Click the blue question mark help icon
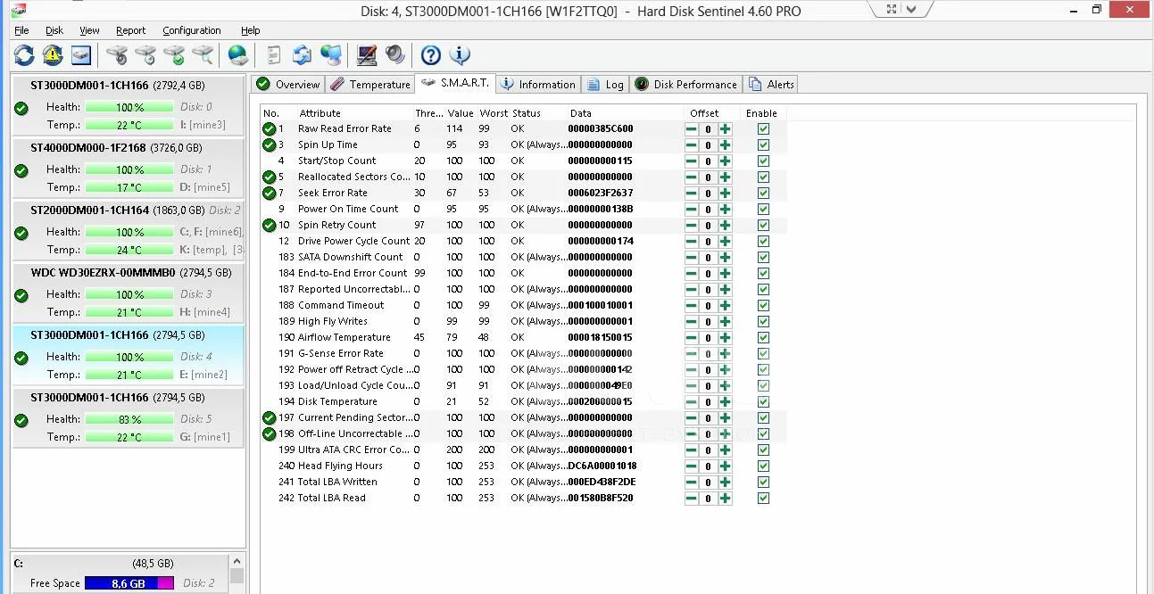The image size is (1154, 594). (431, 55)
